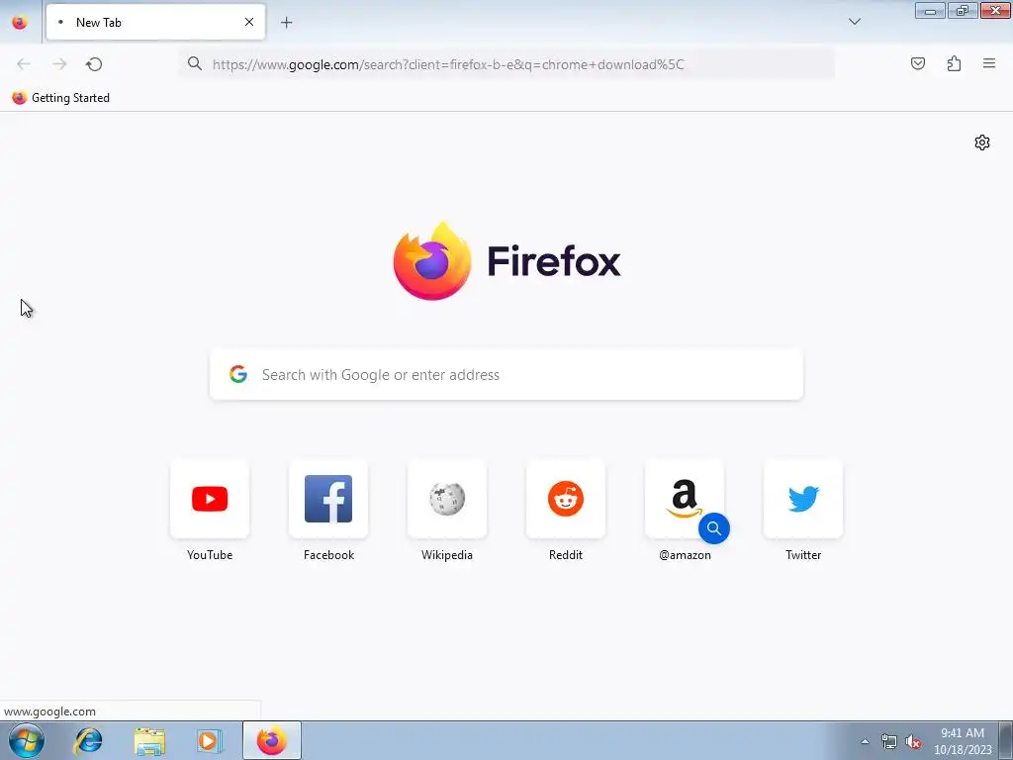Click the address bar search magnifier icon
This screenshot has height=760, width=1013.
tap(195, 63)
